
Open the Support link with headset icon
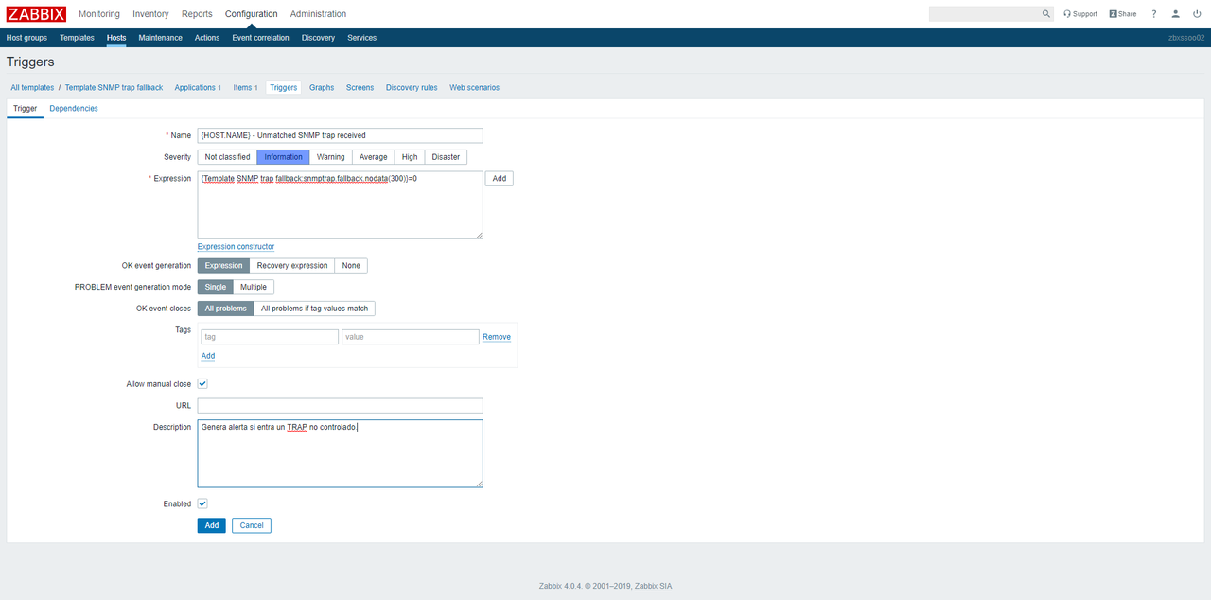1080,14
